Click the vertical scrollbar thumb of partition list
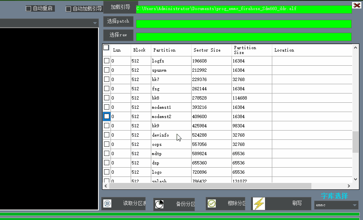This screenshot has height=220, width=363. click(x=355, y=142)
